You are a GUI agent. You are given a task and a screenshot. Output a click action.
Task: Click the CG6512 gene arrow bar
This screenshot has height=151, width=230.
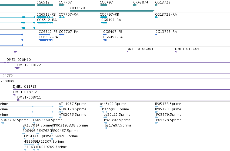click(x=45, y=5)
